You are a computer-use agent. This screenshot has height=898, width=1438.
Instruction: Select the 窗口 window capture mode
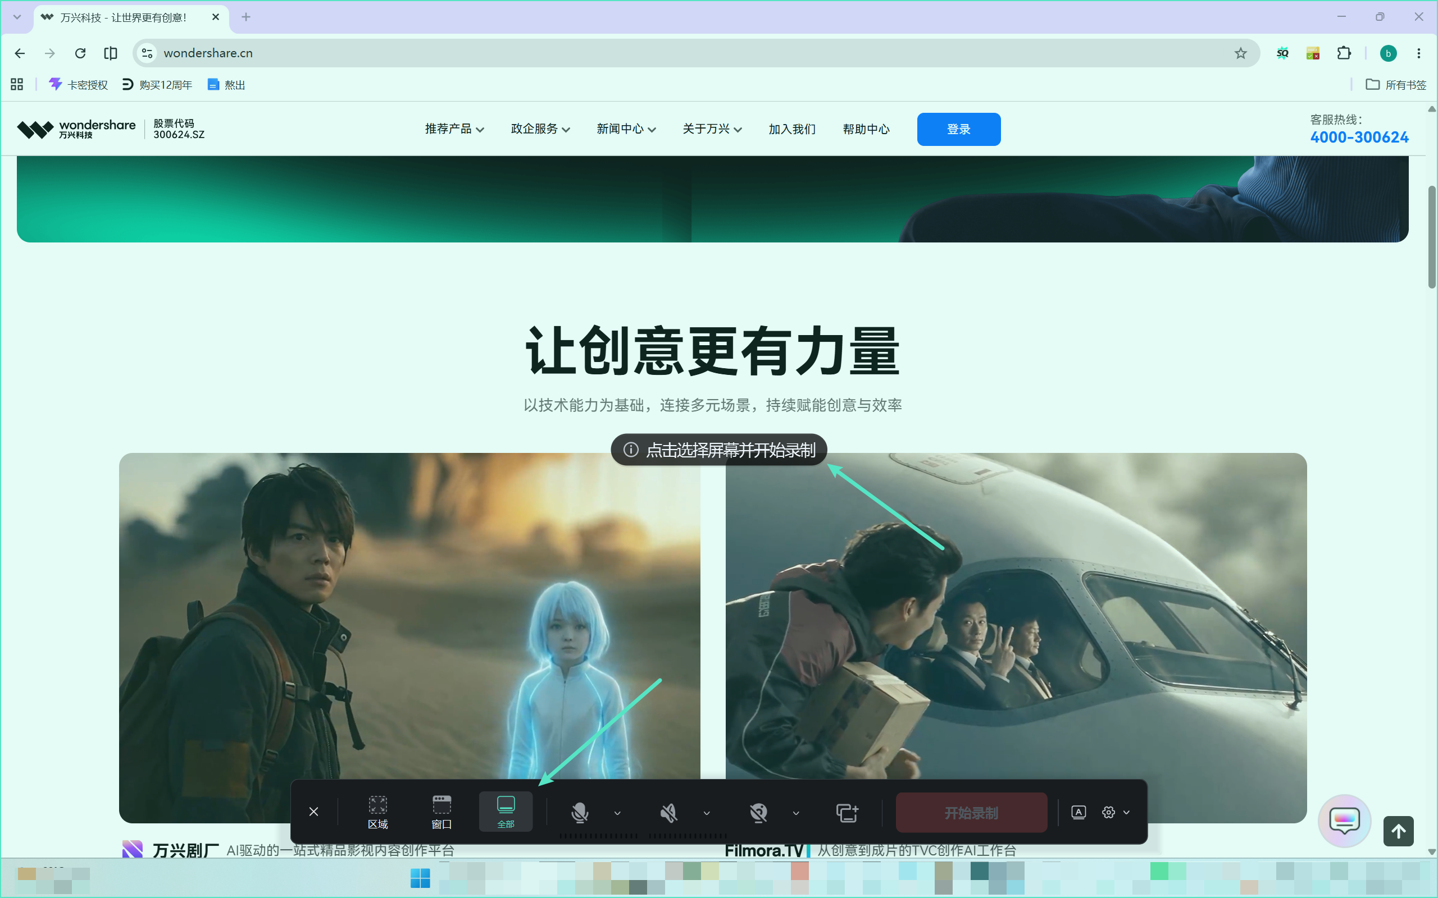pyautogui.click(x=442, y=812)
